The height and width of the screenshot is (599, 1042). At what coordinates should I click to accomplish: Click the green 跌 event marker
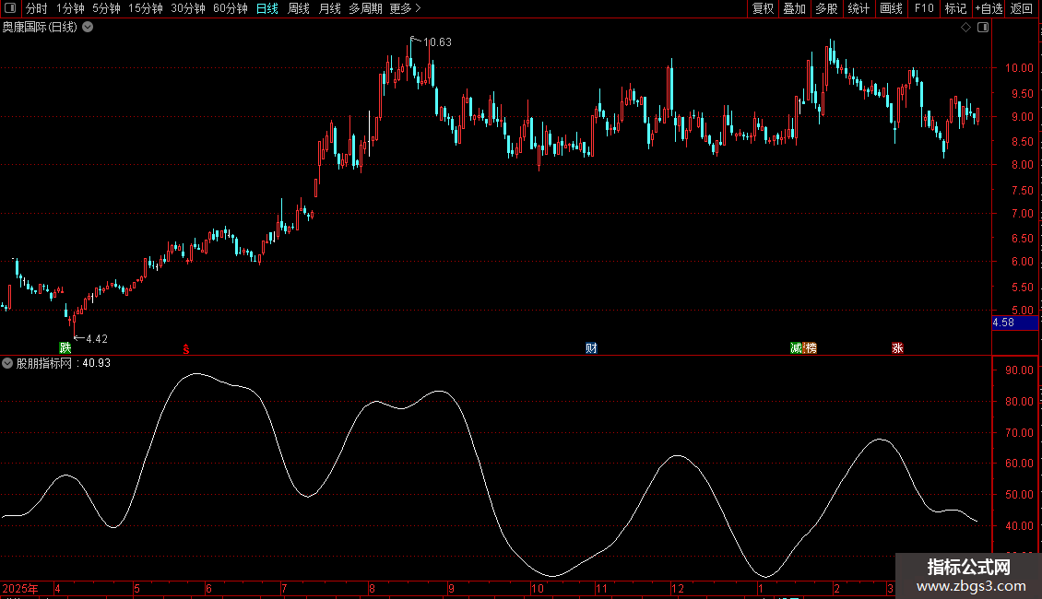tap(65, 348)
